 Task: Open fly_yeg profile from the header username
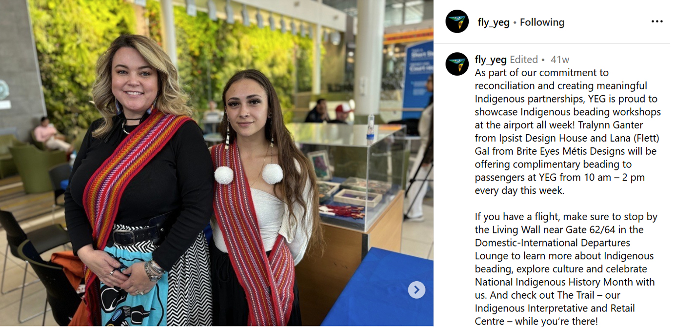pos(494,22)
